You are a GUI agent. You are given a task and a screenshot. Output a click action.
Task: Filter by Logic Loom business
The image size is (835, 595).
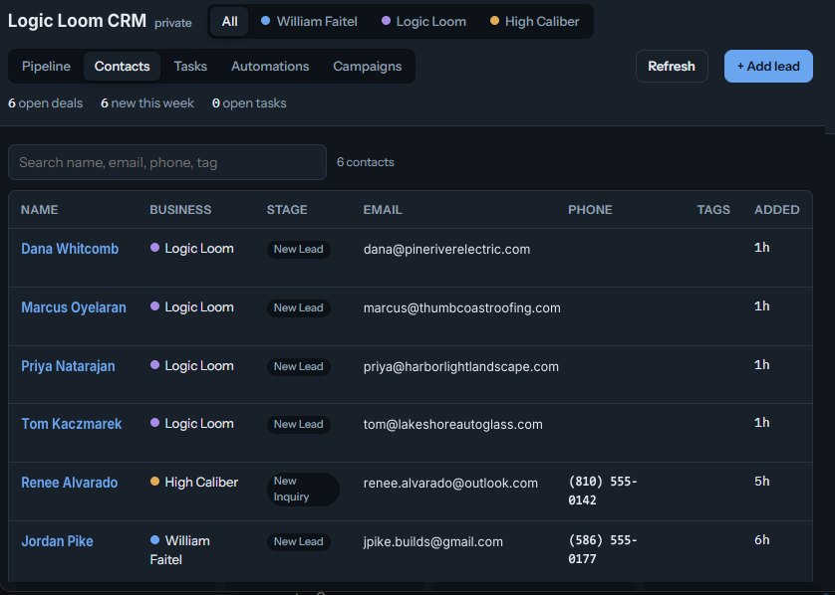coord(423,21)
